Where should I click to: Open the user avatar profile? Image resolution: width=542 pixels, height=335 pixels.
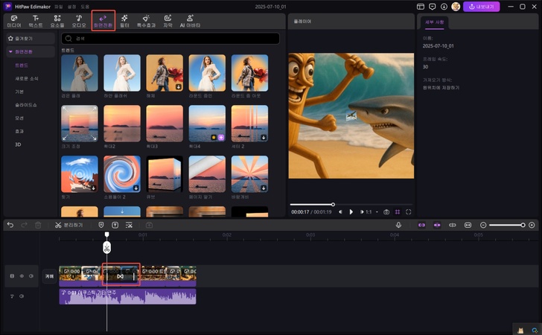(x=456, y=7)
